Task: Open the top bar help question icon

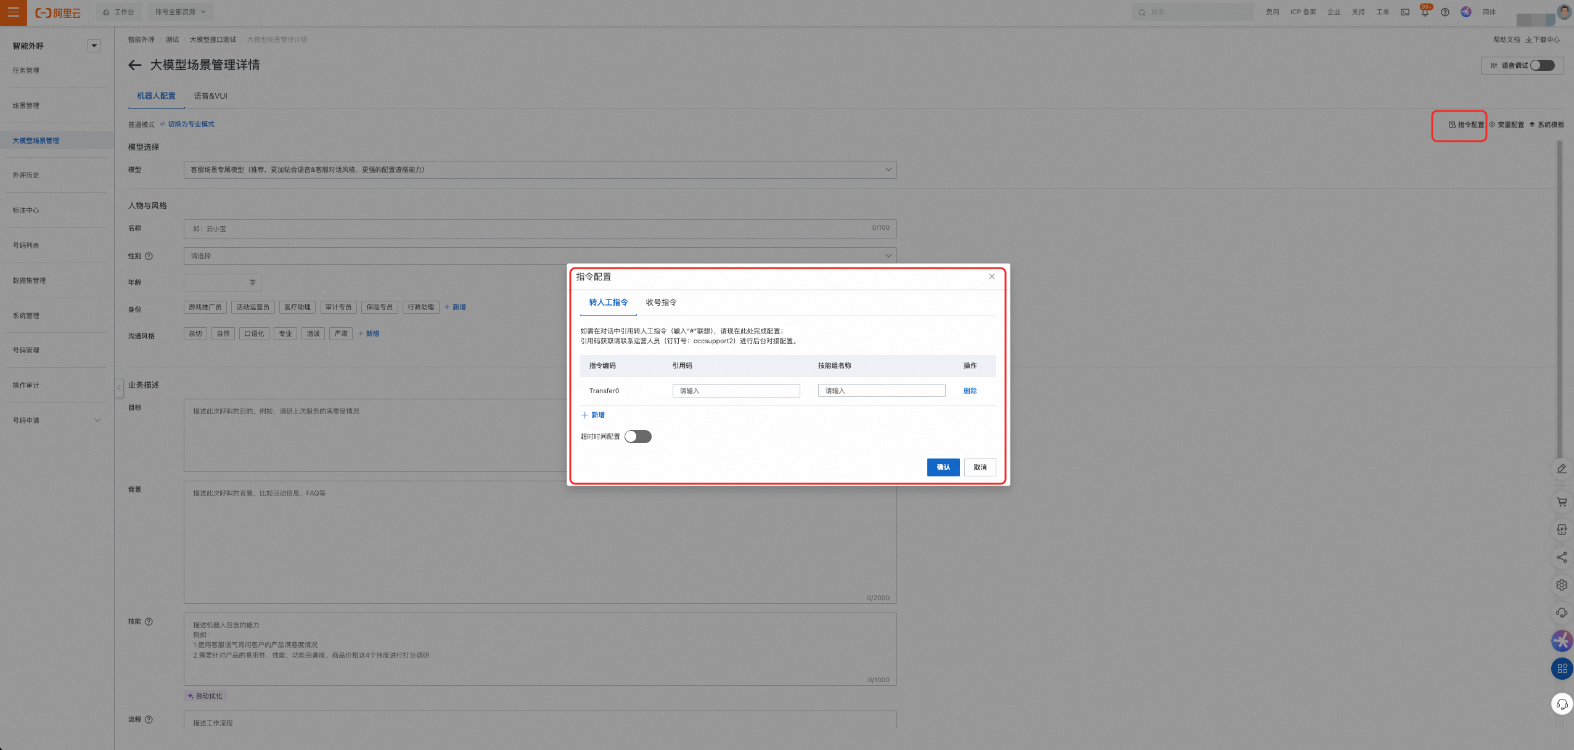Action: (1445, 12)
